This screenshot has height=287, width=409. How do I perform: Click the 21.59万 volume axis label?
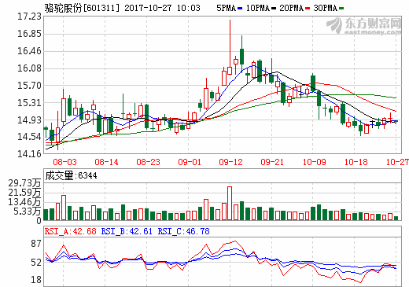pyautogui.click(x=24, y=193)
